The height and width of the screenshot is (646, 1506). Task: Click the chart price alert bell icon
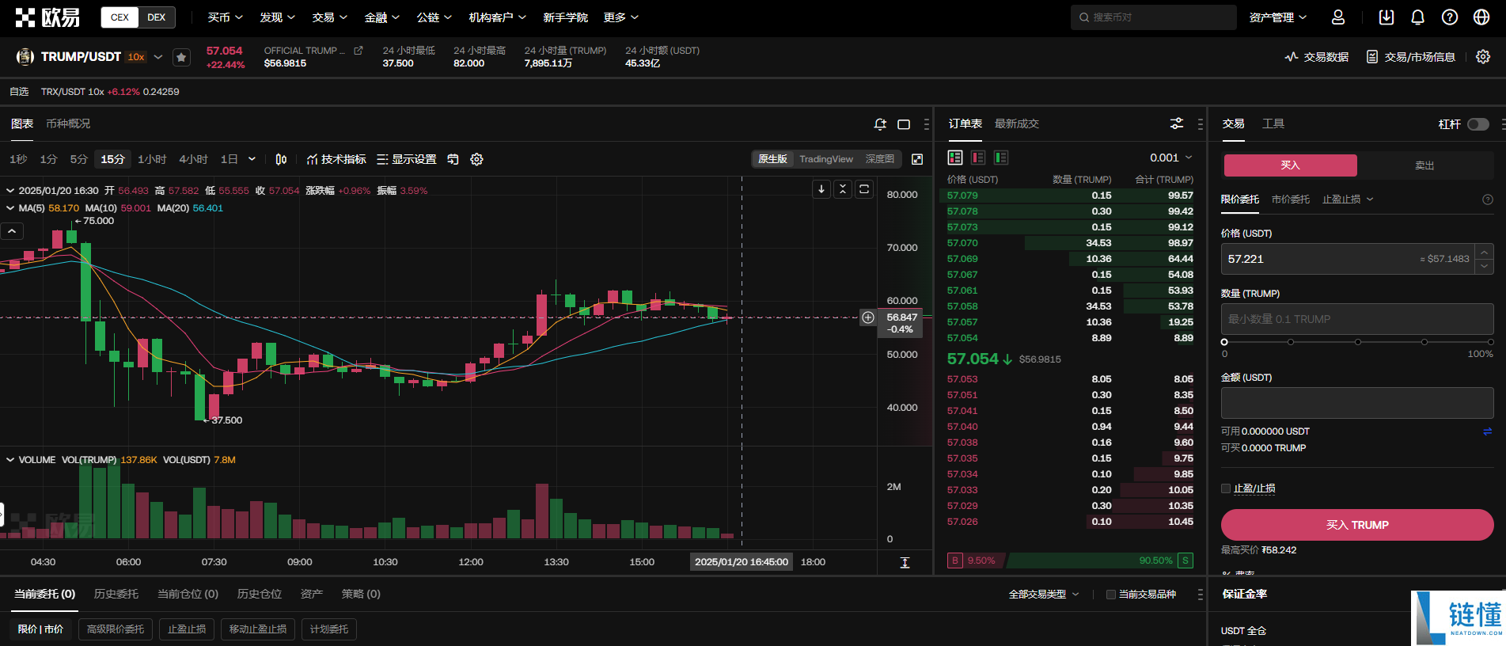(880, 124)
